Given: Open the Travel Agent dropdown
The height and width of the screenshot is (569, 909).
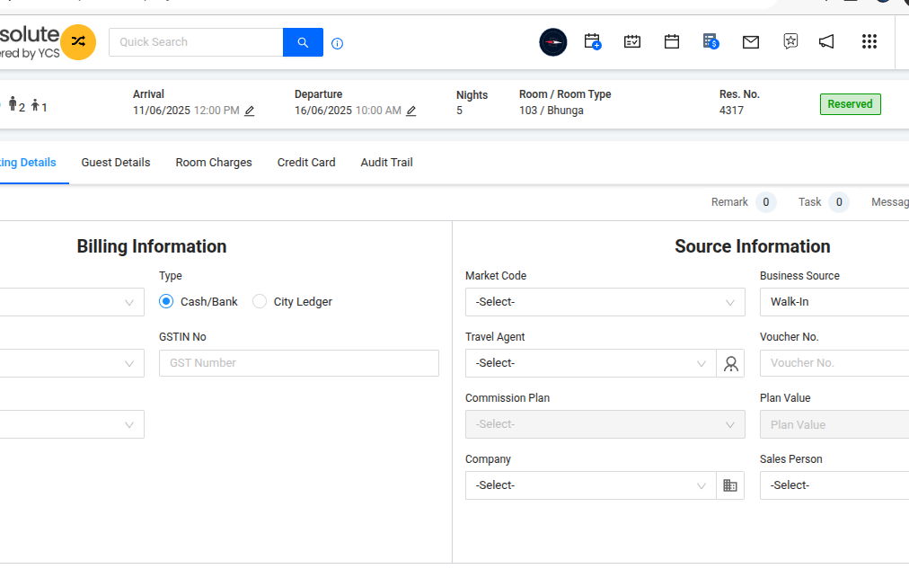Looking at the screenshot, I should click(x=590, y=363).
